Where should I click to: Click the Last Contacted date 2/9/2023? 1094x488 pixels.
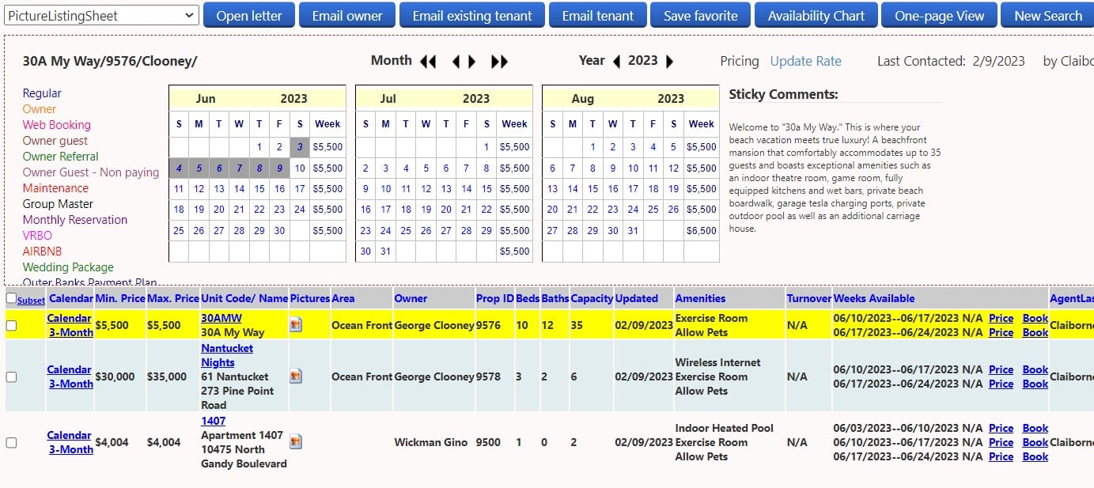(x=997, y=61)
